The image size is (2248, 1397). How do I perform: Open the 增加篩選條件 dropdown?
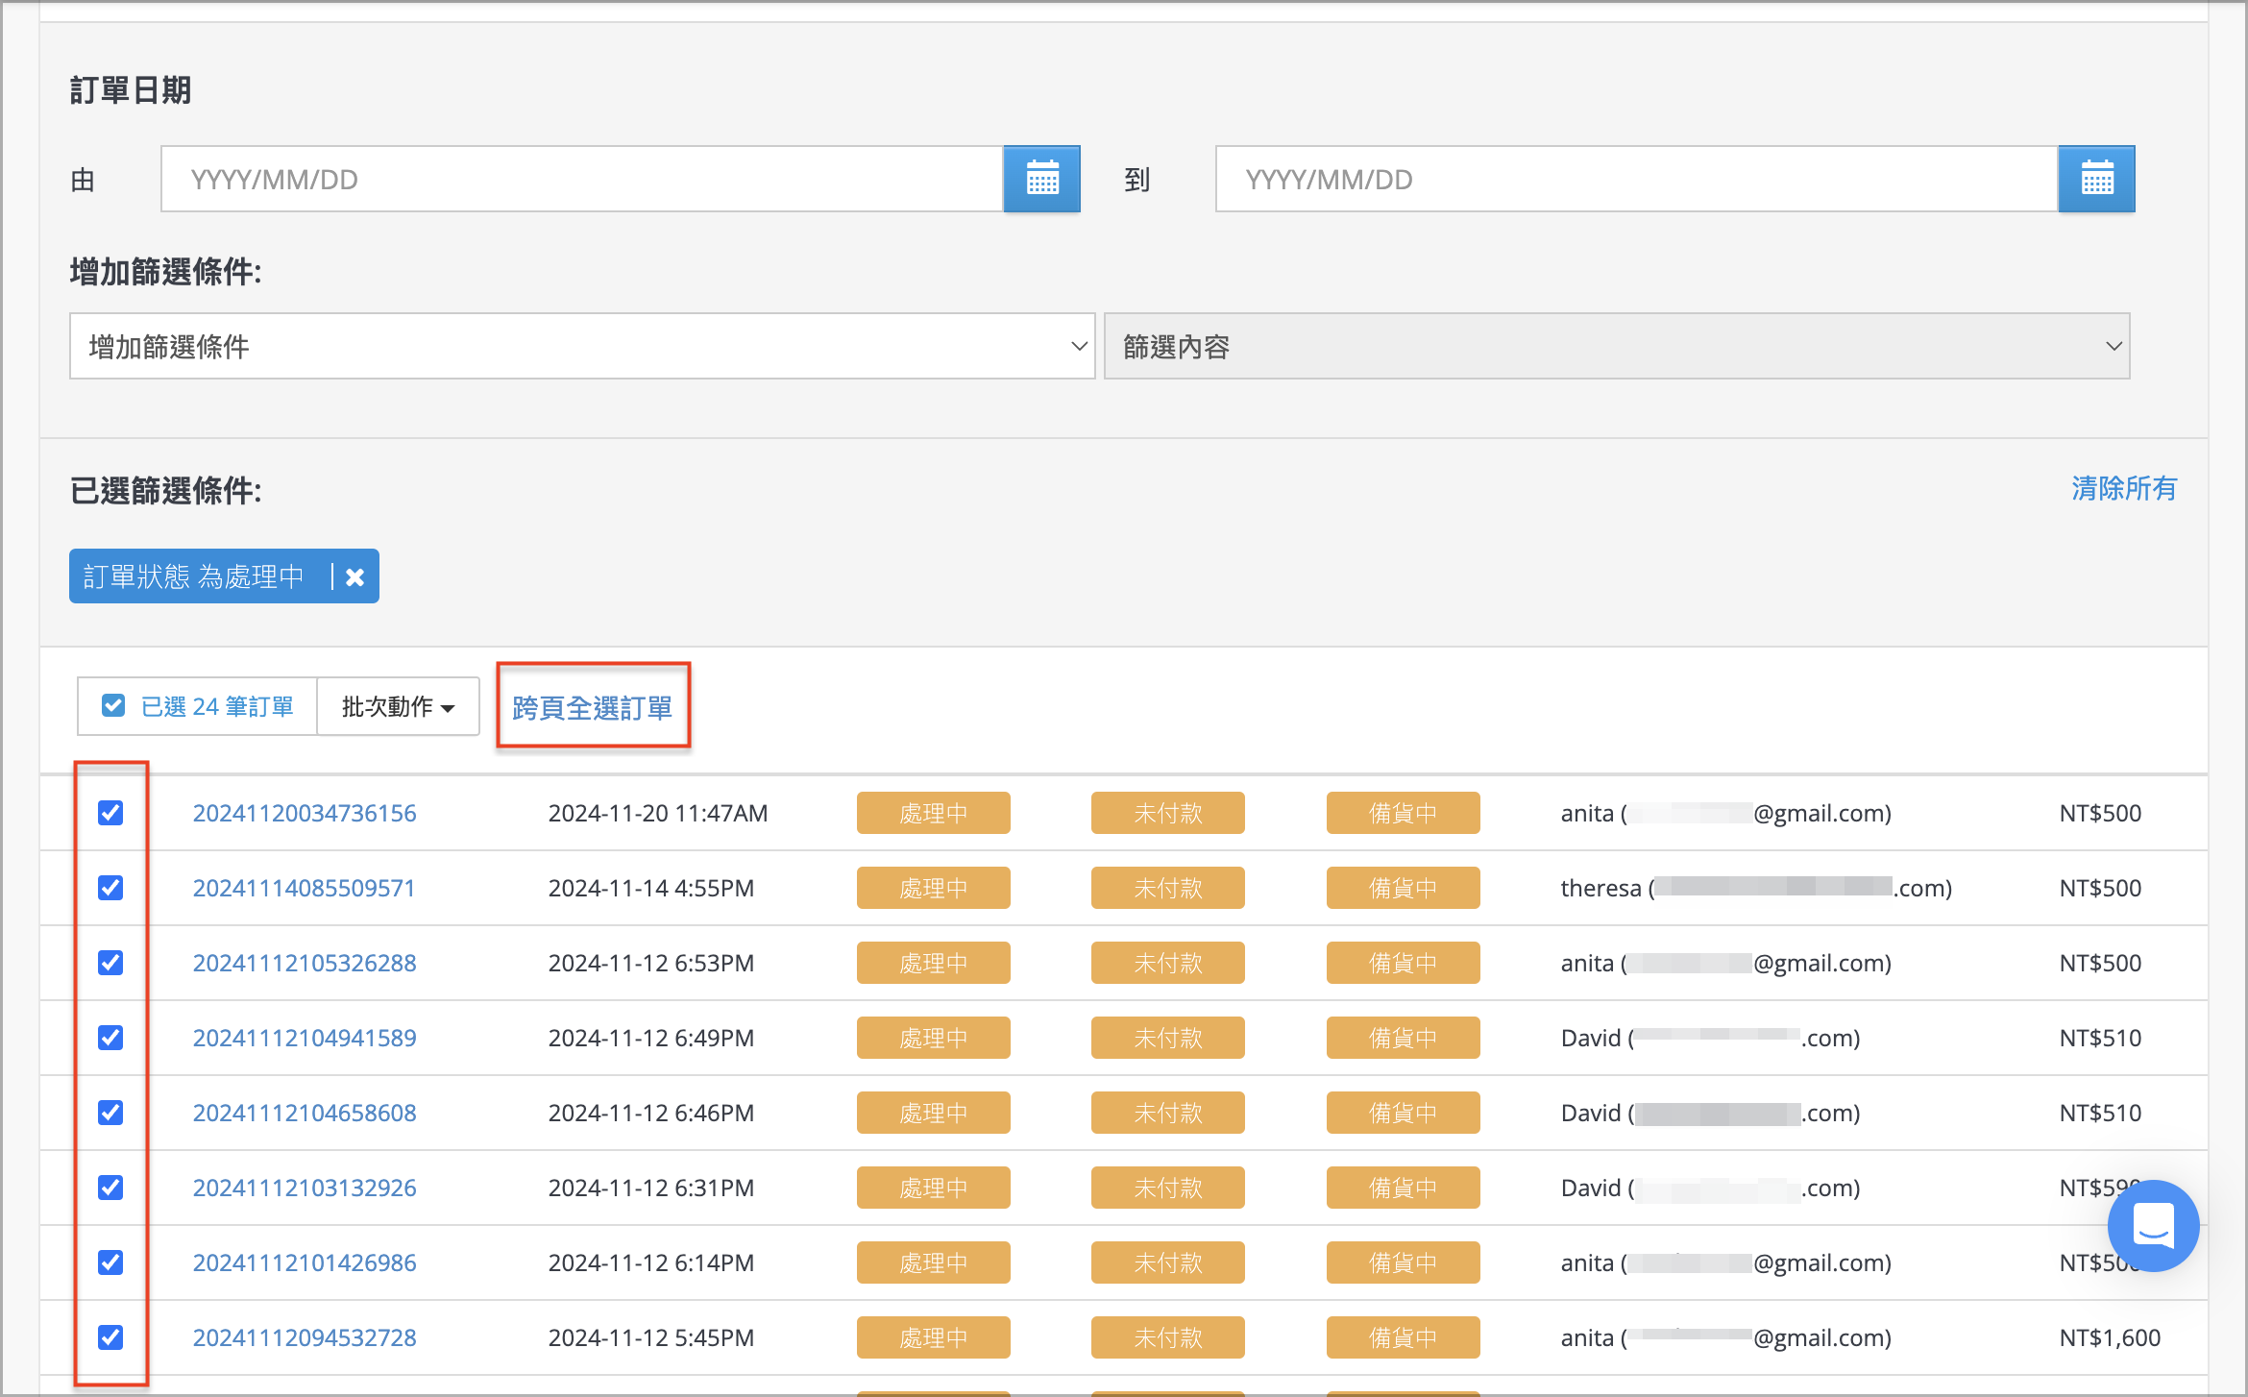point(582,346)
